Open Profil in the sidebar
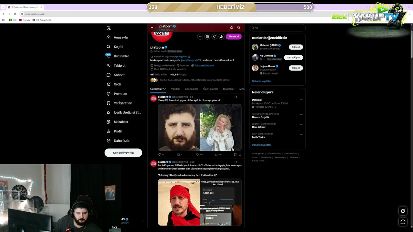Viewport: 413px width, 232px height. coord(114,131)
